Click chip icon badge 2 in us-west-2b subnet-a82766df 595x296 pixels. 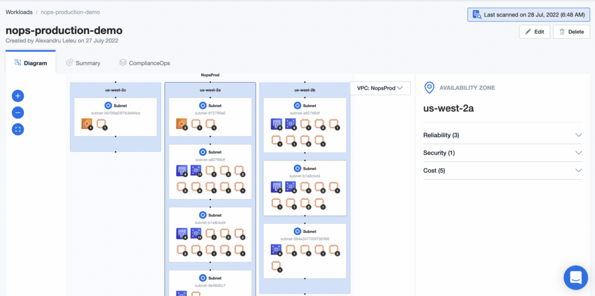point(305,140)
